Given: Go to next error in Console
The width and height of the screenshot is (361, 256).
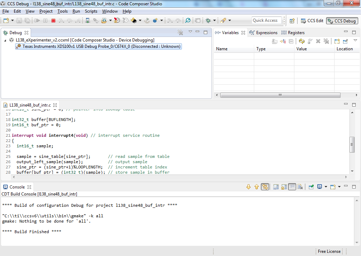Looking at the screenshot, I should [x=249, y=187].
